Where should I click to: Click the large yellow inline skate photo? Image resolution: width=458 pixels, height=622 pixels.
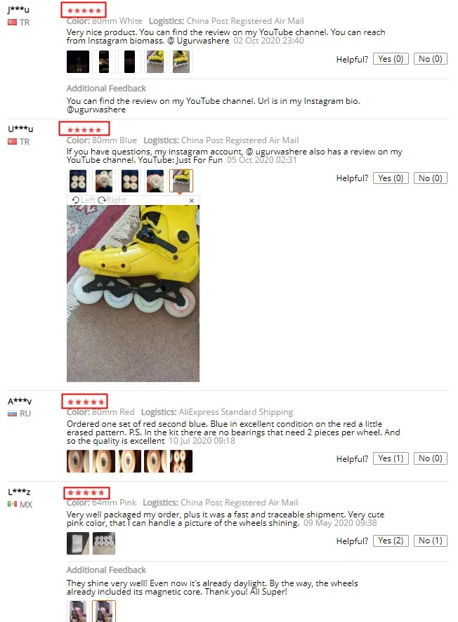pos(133,293)
